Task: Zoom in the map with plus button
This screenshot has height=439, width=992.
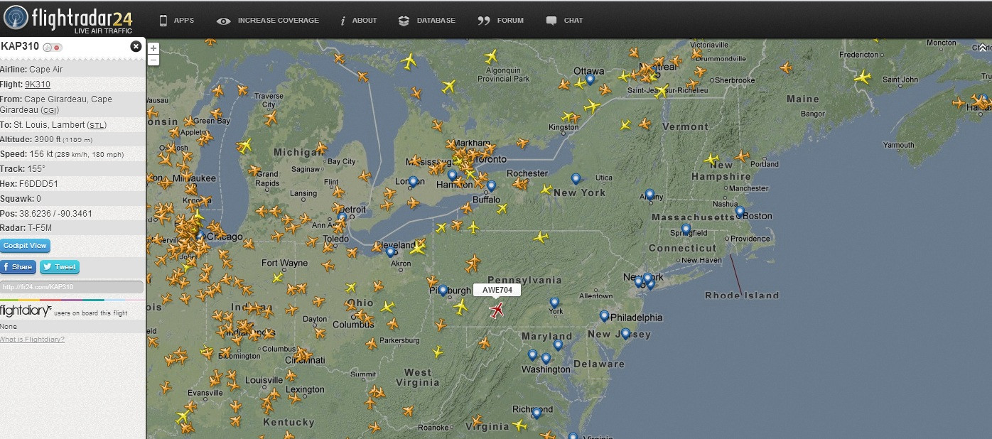Action: click(x=153, y=48)
